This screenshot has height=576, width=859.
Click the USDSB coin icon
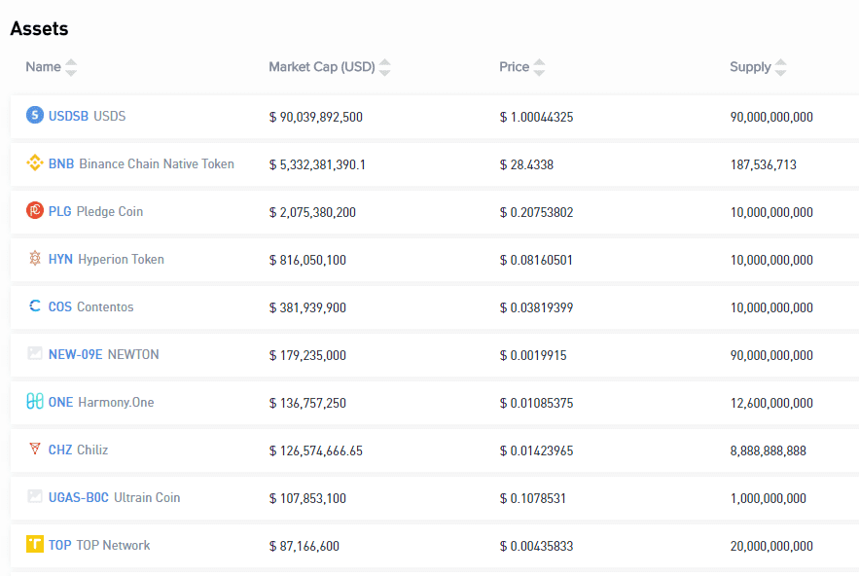tap(34, 115)
